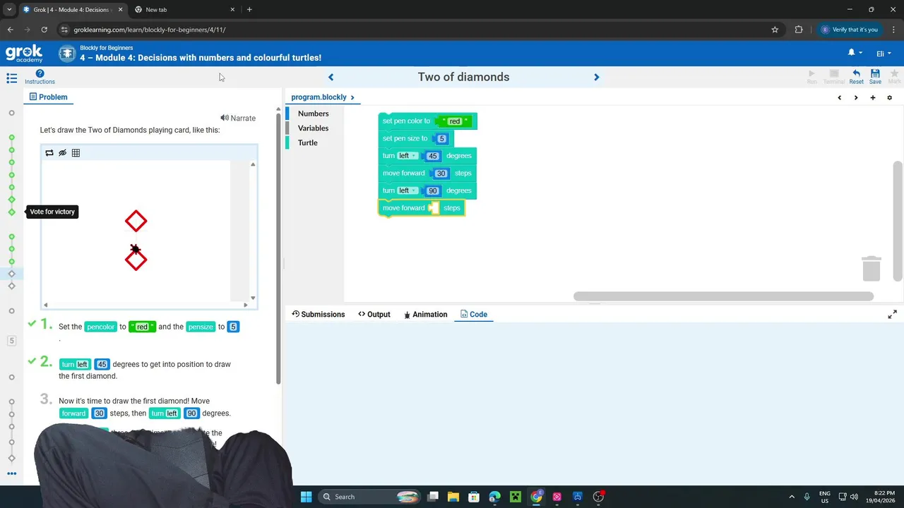Viewport: 904px width, 508px height.
Task: Click the instructions panel vertical scrollbar
Action: pyautogui.click(x=278, y=248)
